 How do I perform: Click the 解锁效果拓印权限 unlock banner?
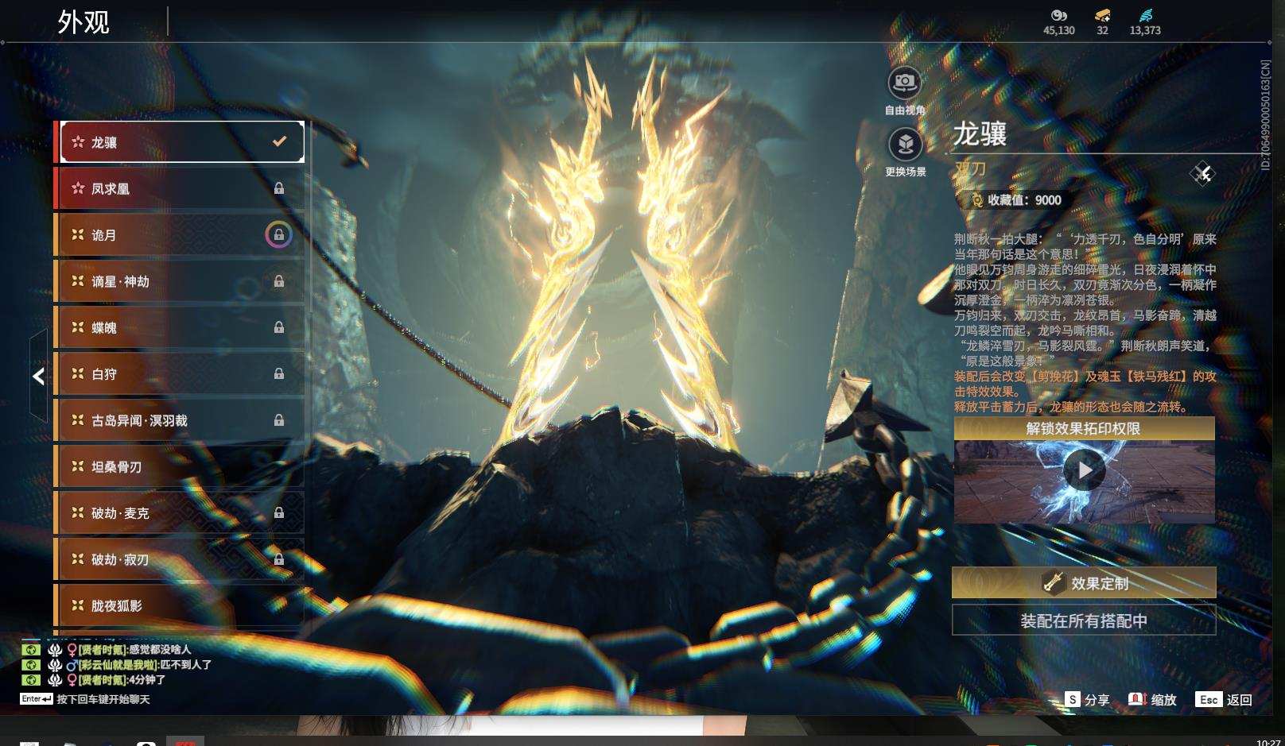coord(1084,428)
